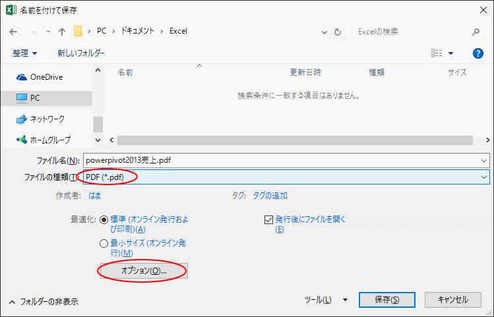This screenshot has height=317, width=494.
Task: Select ドキュメント in the address path
Action: [138, 31]
